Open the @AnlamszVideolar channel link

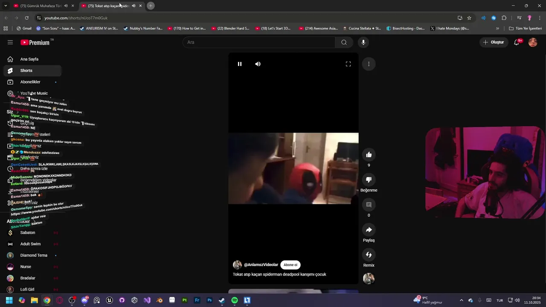tap(261, 265)
